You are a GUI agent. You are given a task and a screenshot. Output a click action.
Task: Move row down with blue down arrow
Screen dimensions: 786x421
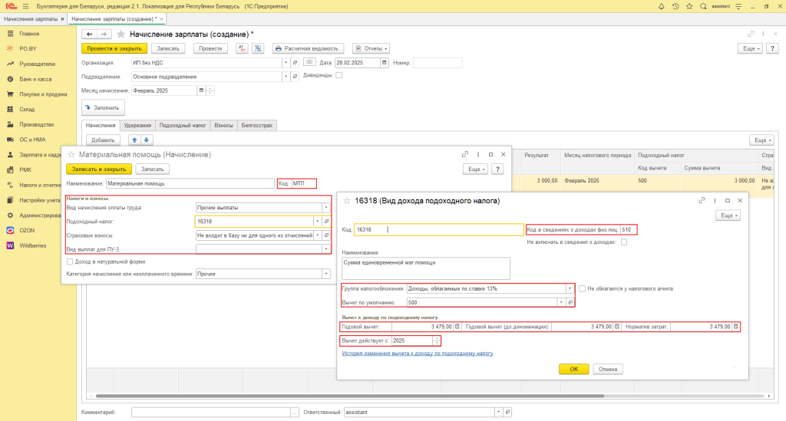147,140
